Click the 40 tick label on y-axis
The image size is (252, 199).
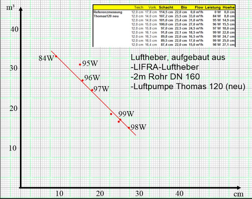tap(15, 29)
